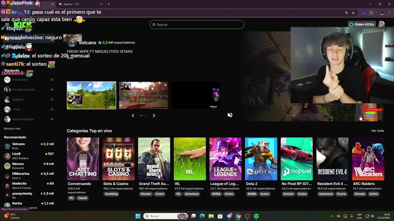Open Task View from the taskbar

193,216
